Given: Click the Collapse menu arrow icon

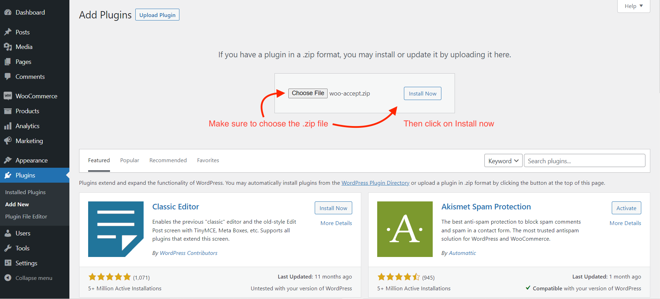Looking at the screenshot, I should click(8, 278).
